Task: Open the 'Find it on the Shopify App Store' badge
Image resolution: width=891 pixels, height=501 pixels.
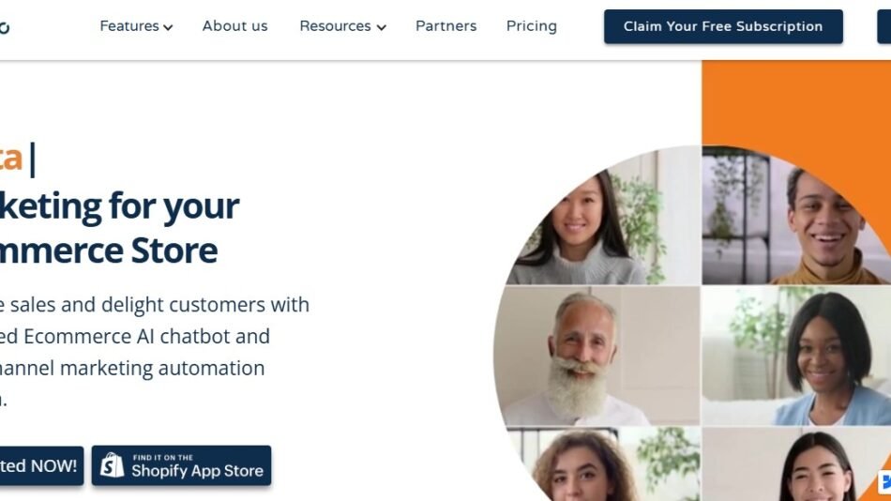Action: pyautogui.click(x=181, y=465)
